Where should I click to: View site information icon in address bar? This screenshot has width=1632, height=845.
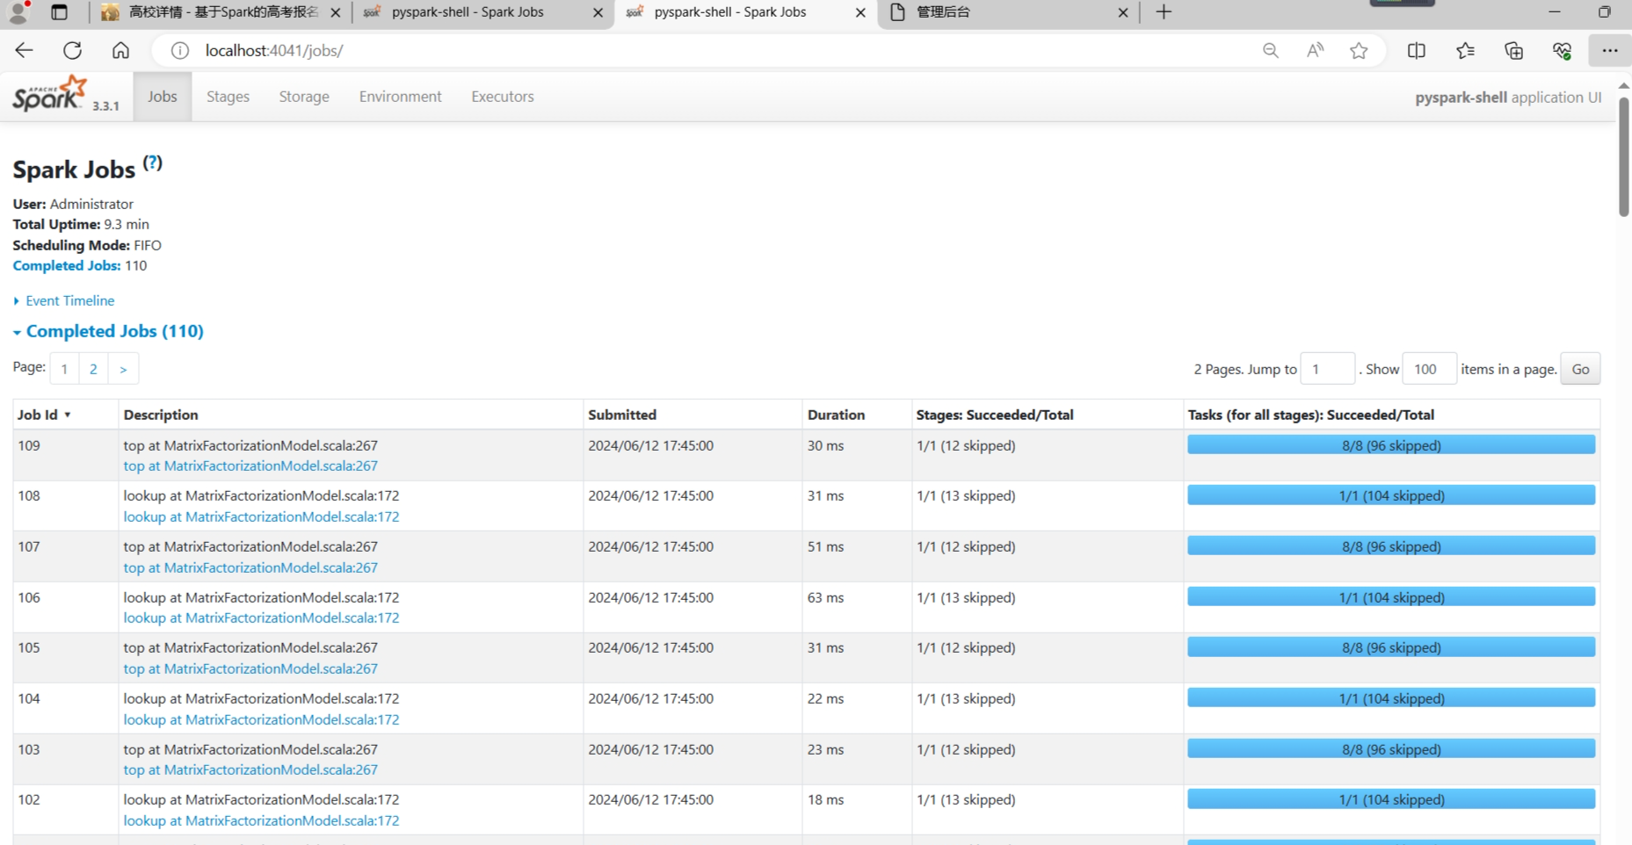pos(180,50)
